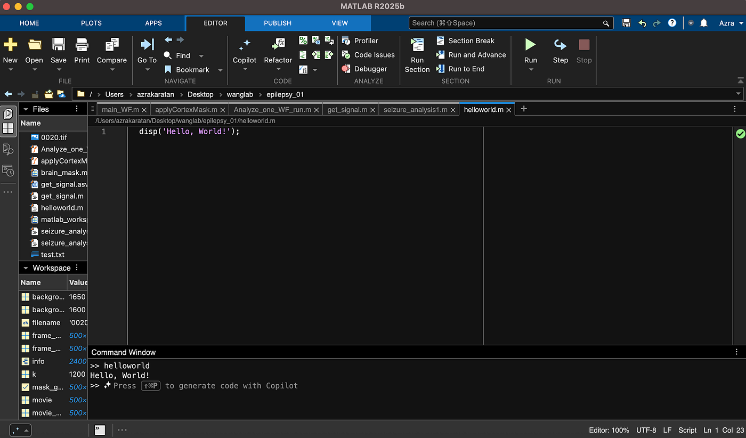Screen dimensions: 746x438
Task: Browse for folder using the address bar icon
Action: click(x=48, y=94)
